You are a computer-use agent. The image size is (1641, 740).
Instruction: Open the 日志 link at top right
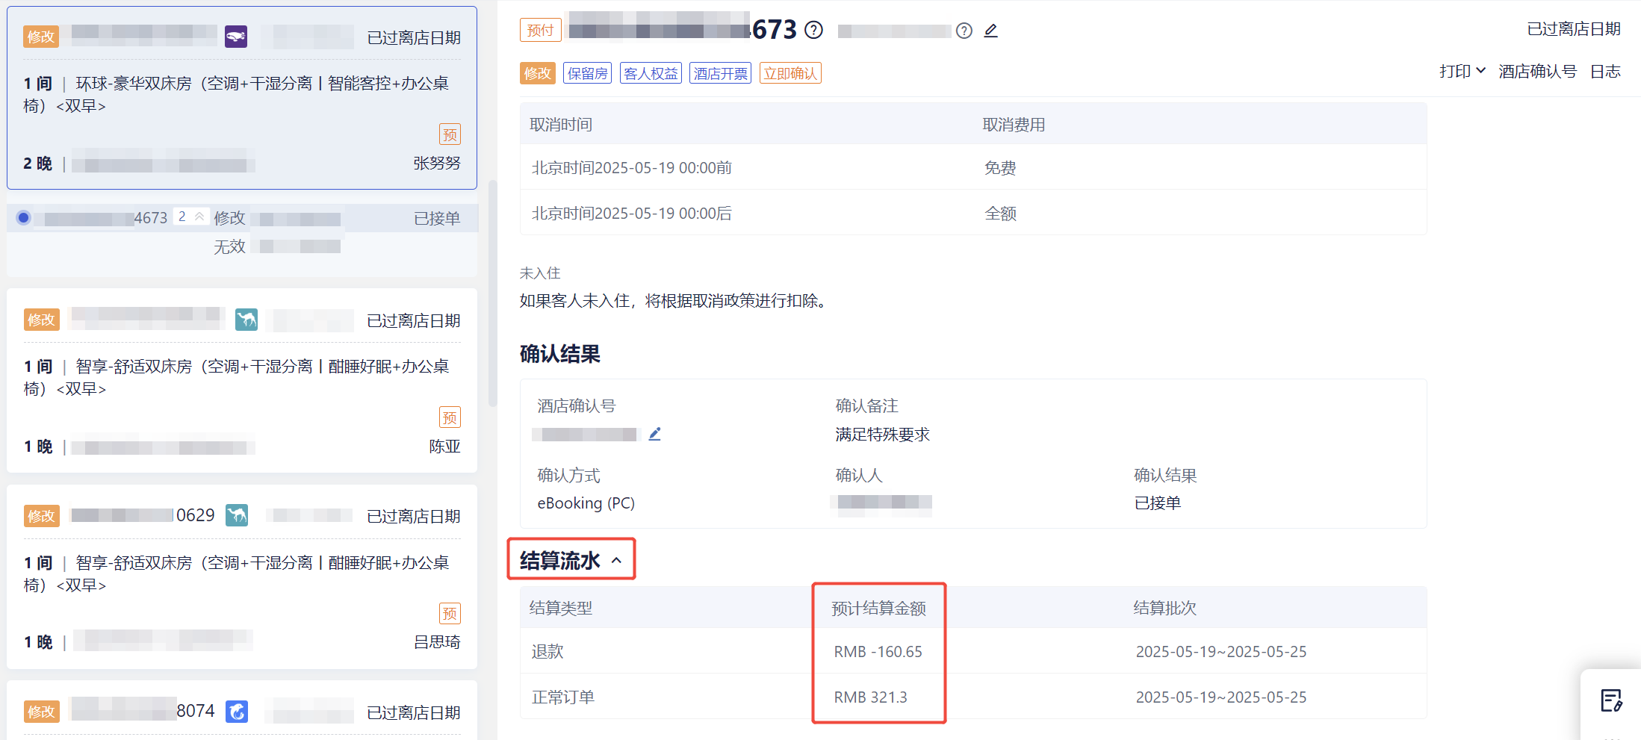click(x=1605, y=71)
